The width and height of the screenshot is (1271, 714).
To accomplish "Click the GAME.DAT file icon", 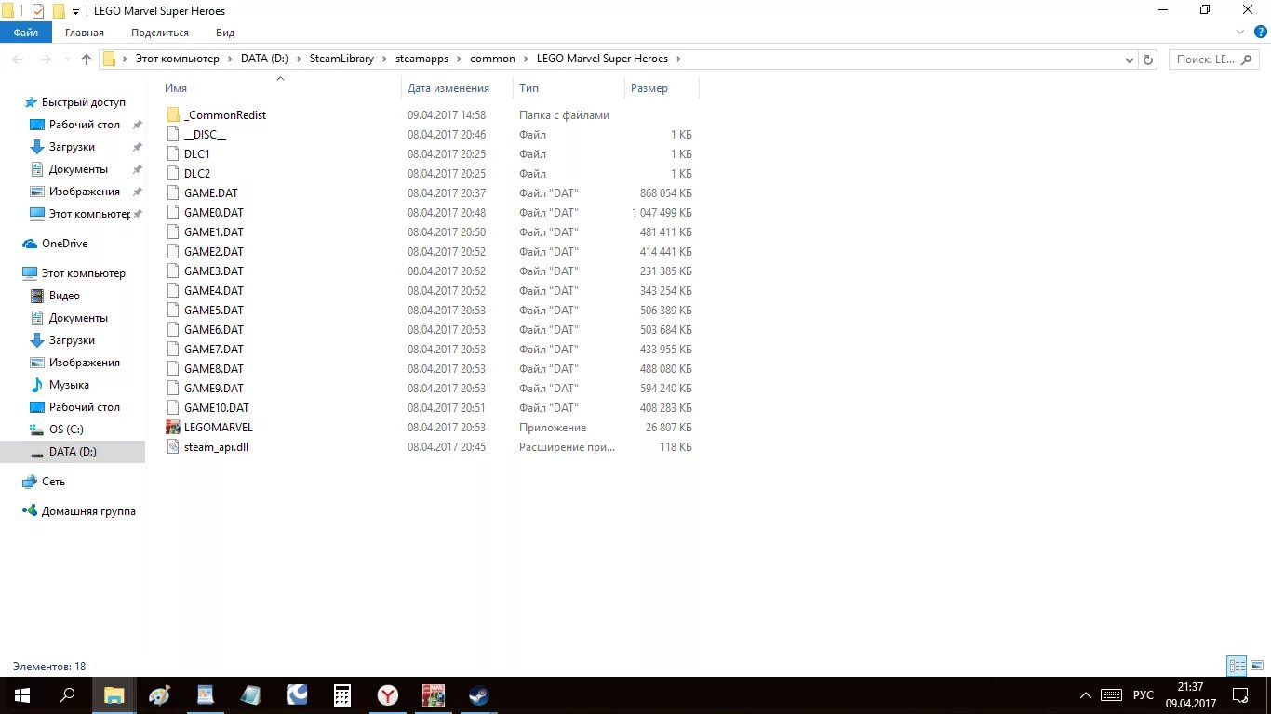I will pyautogui.click(x=173, y=193).
